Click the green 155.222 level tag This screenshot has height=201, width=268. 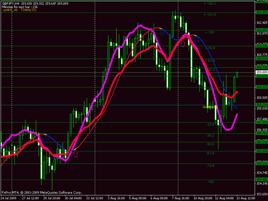pos(262,163)
